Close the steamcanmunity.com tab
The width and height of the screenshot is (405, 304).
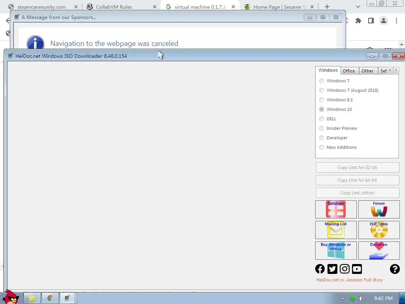click(x=76, y=7)
